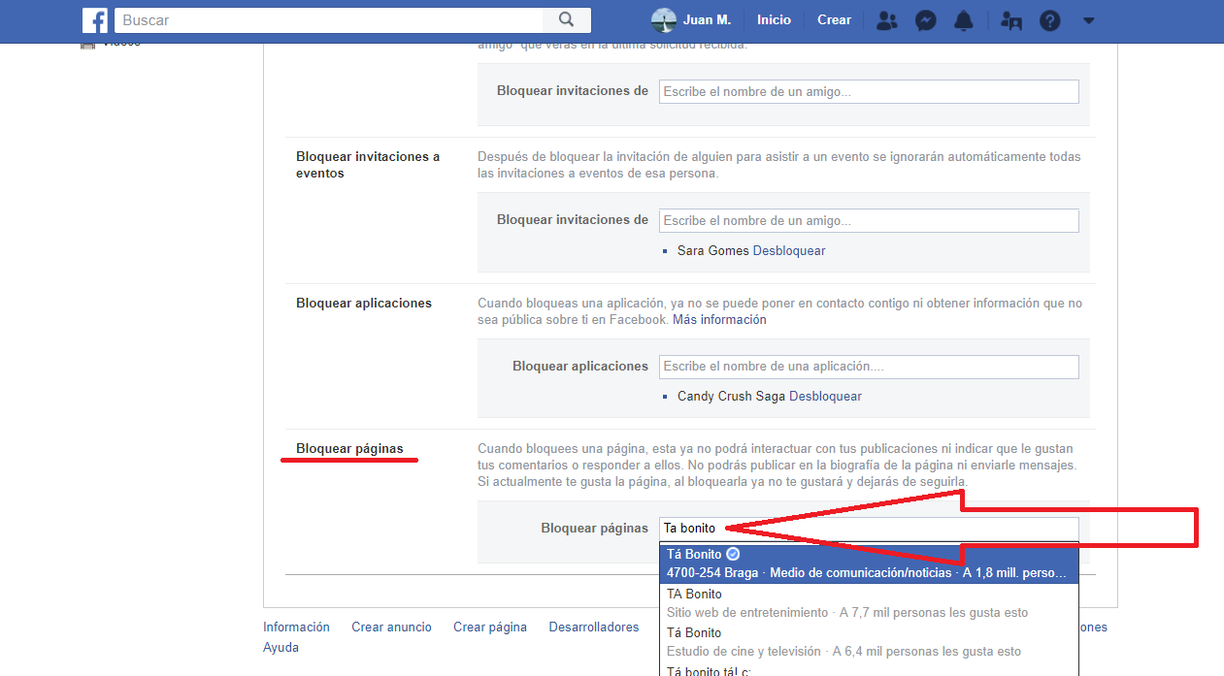
Task: Expand the account dropdown arrow
Action: (1088, 20)
